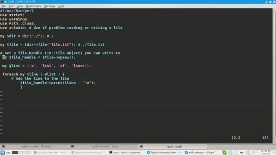
Task: Click the string "file.txt" in the code
Action: point(60,44)
